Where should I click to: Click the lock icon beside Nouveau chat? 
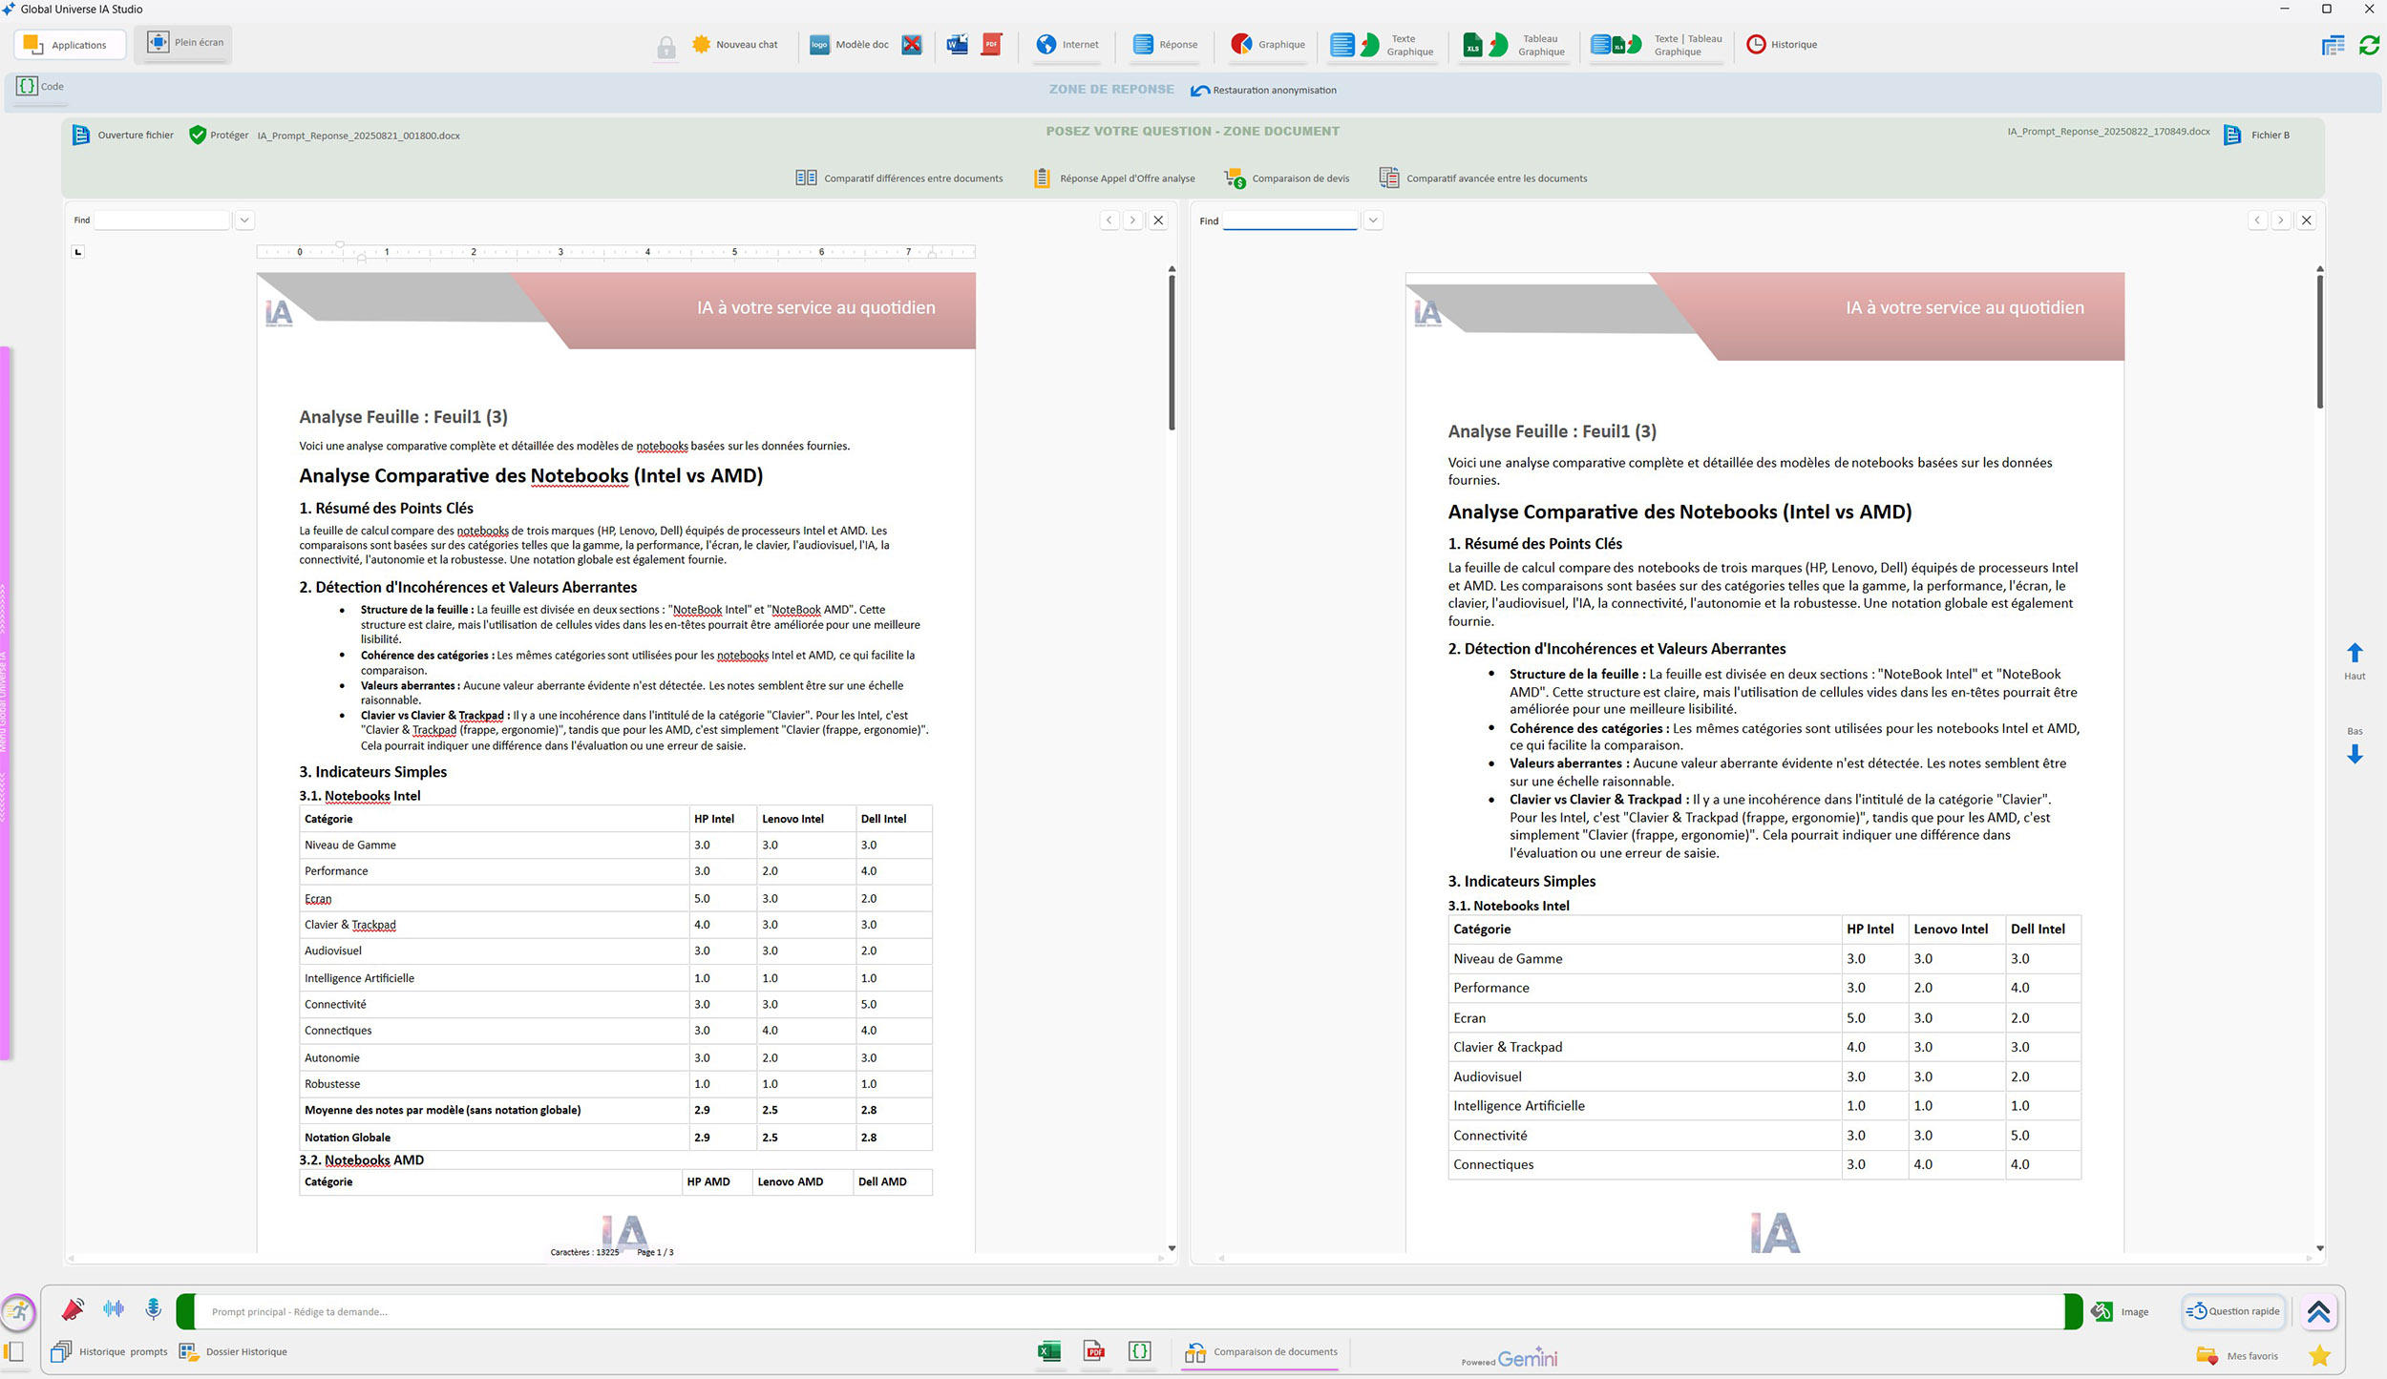pyautogui.click(x=666, y=47)
